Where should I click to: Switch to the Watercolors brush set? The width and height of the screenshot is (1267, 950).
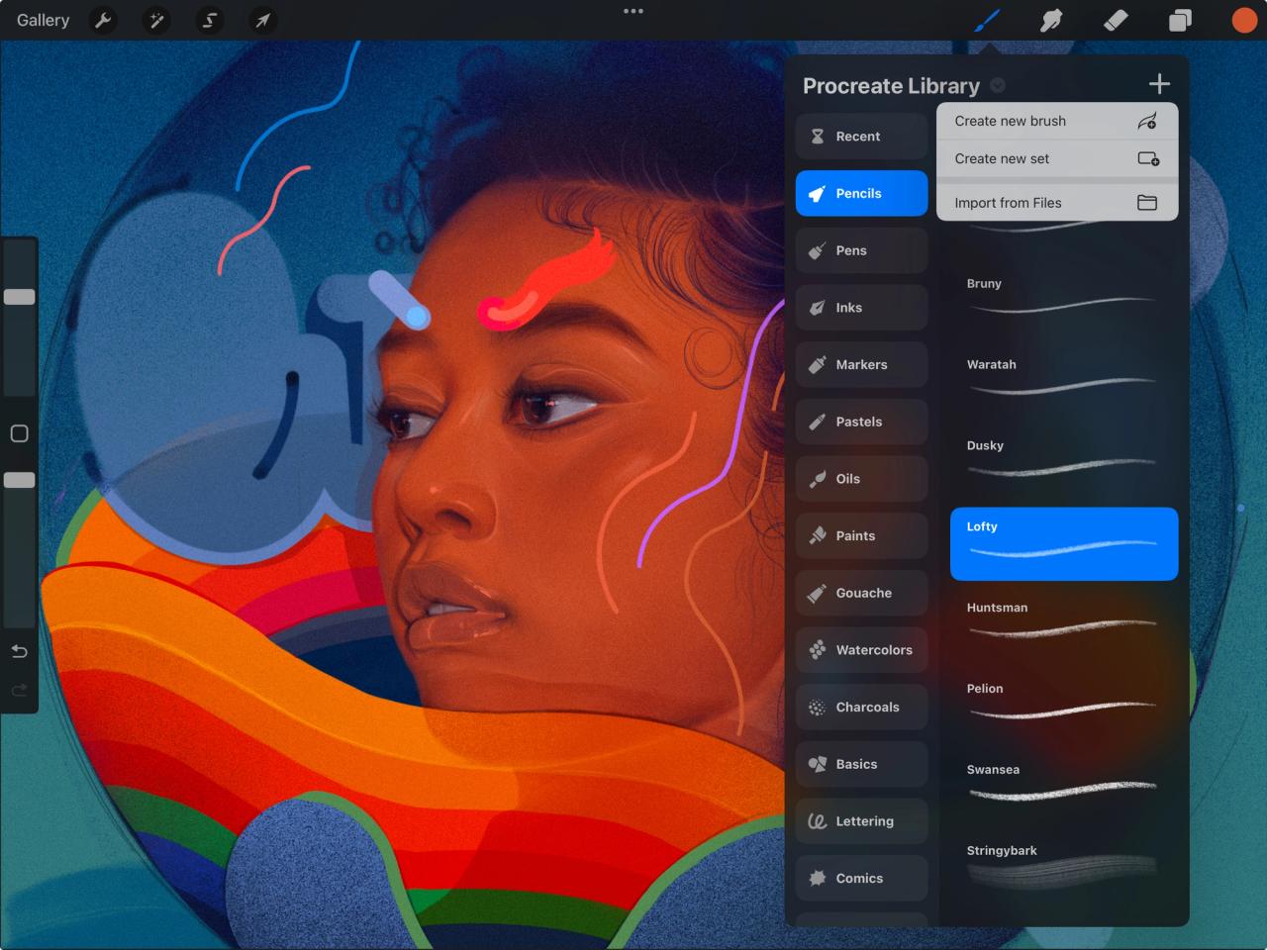click(x=860, y=649)
